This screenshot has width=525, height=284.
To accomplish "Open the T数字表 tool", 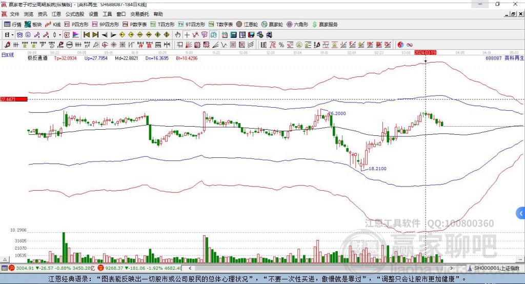I will point(220,25).
